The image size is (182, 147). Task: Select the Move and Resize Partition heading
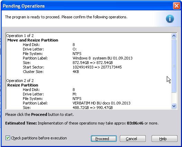click(33, 40)
